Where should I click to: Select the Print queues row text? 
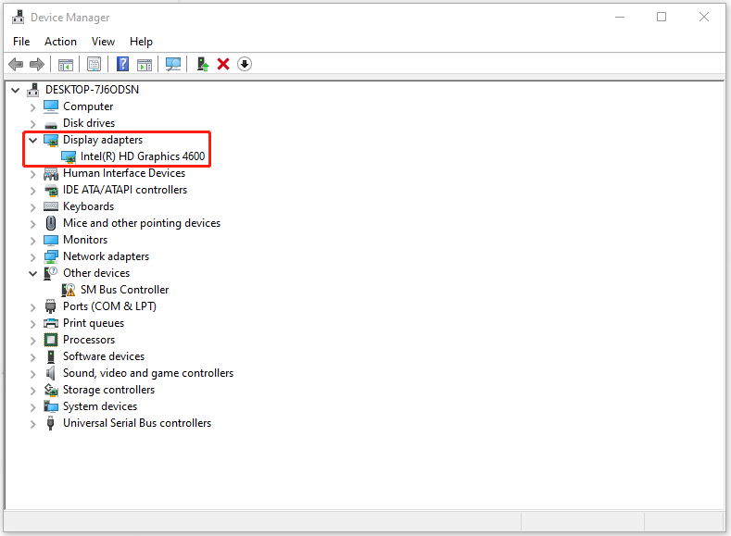(x=94, y=323)
